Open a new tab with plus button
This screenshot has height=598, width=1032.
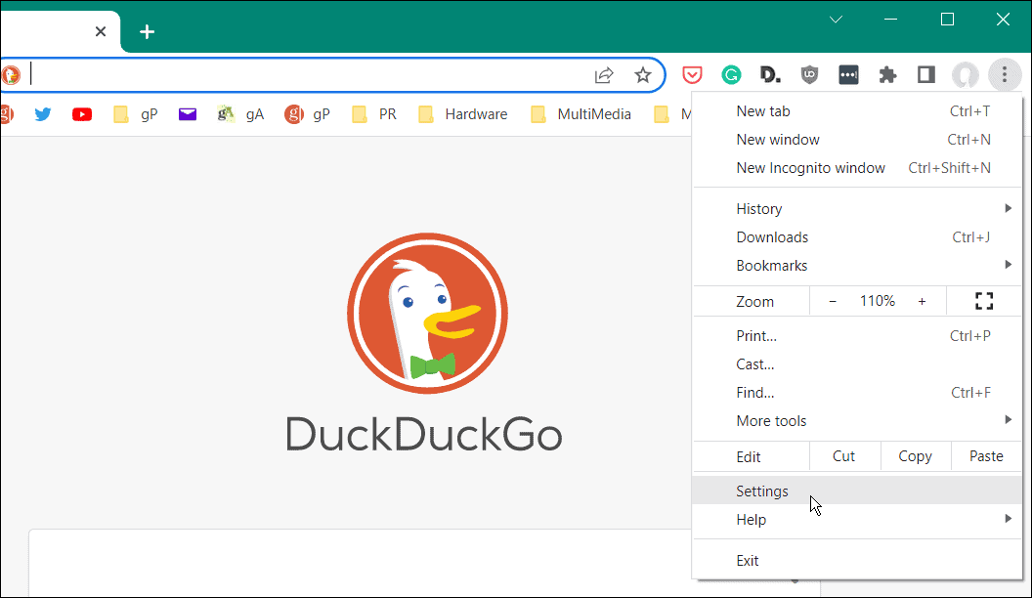click(x=148, y=31)
